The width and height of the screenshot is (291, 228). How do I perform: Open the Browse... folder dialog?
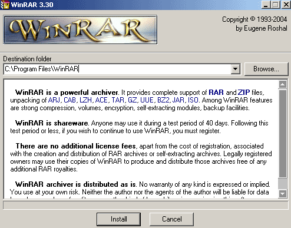pos(266,69)
